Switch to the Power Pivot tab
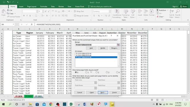 [x=80, y=7]
